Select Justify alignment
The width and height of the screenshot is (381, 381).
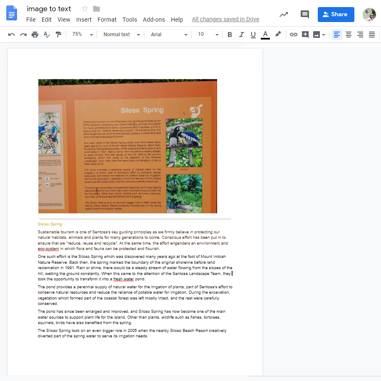(x=372, y=35)
